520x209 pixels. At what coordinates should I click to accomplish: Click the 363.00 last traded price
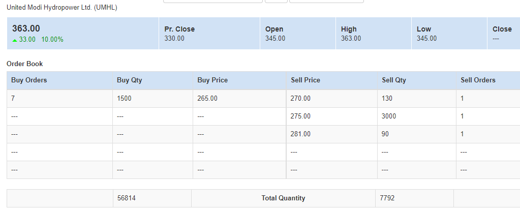[x=26, y=28]
